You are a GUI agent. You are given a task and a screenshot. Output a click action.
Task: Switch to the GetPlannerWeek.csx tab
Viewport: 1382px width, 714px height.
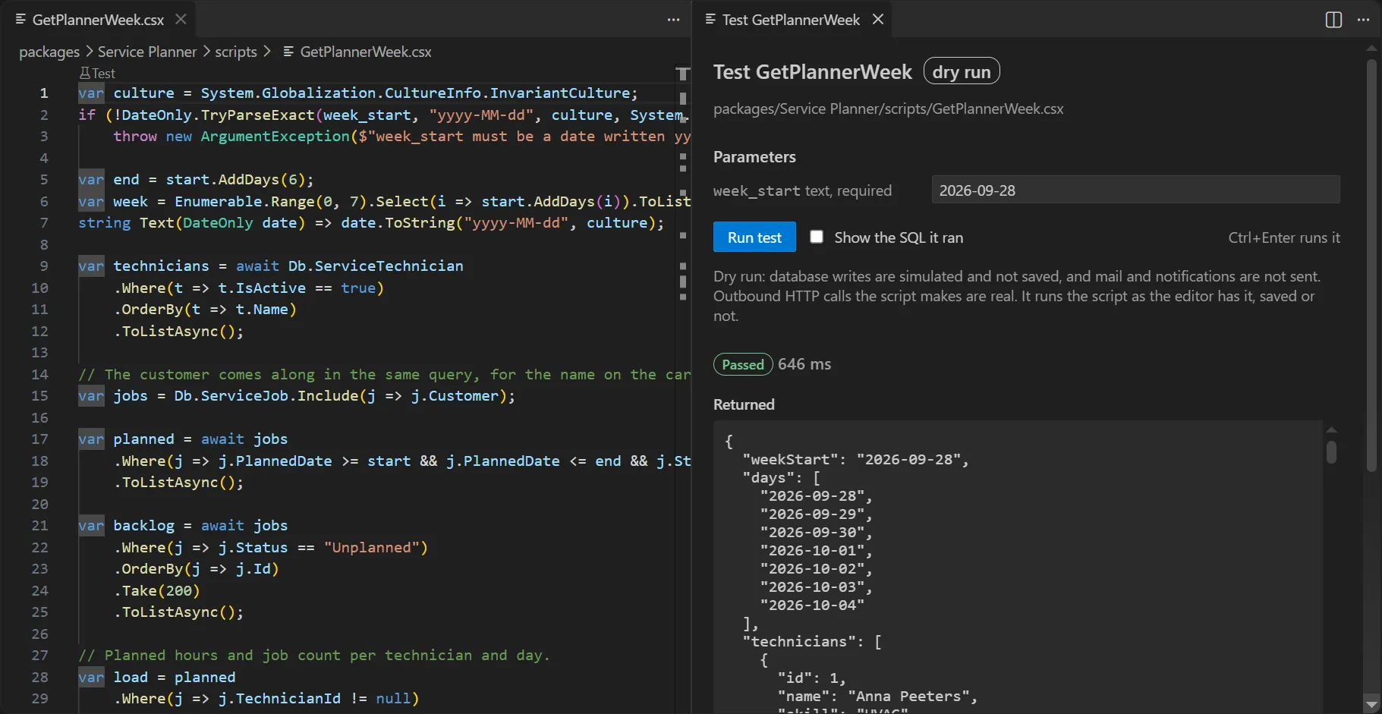coord(98,20)
